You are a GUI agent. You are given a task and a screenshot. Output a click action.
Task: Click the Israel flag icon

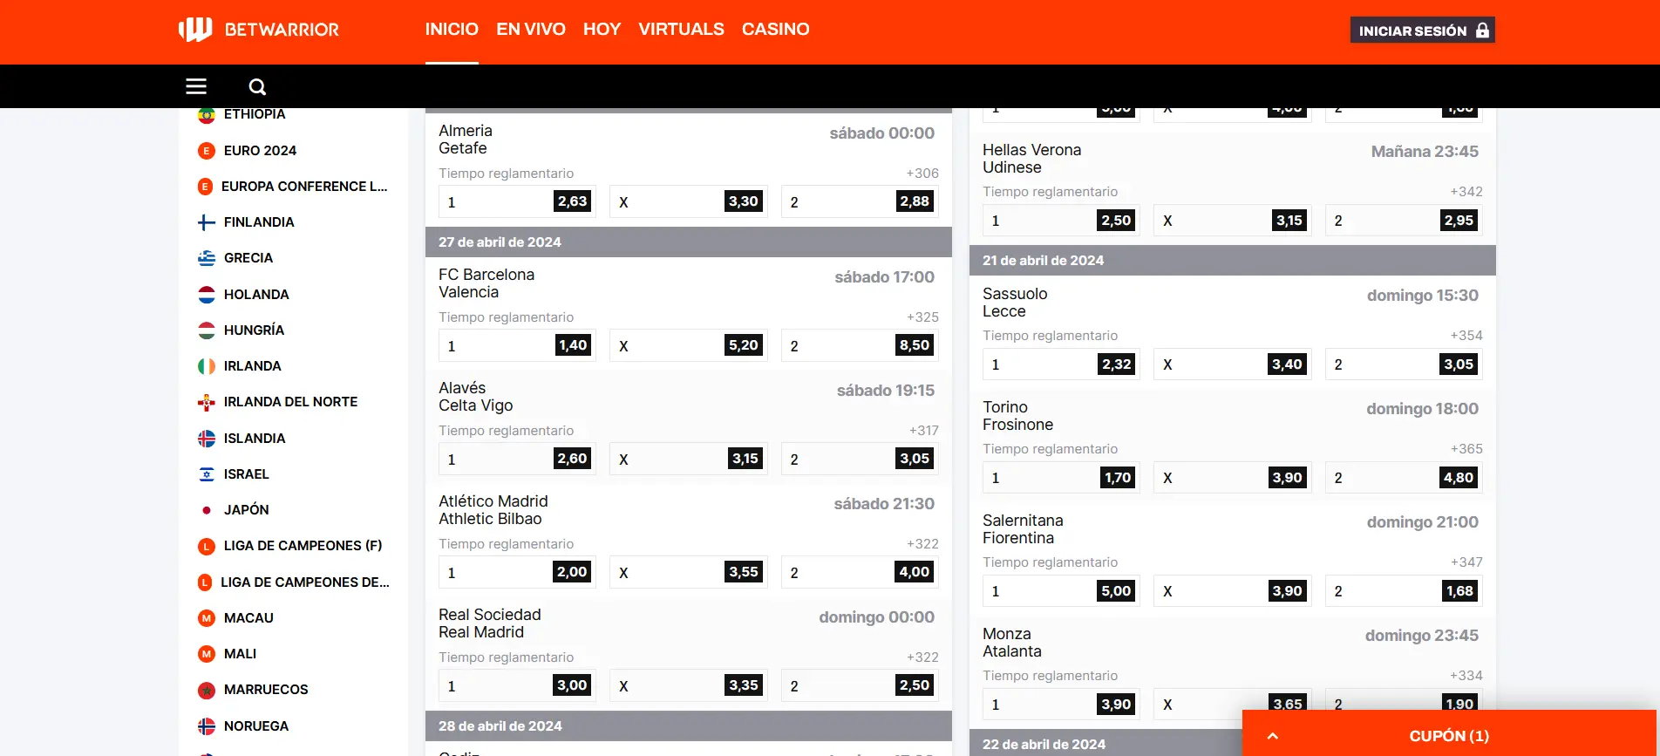click(207, 474)
